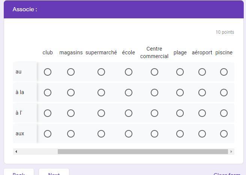Viewport: 246px width, 175px height.
Task: Click the Back button
Action: click(x=19, y=173)
